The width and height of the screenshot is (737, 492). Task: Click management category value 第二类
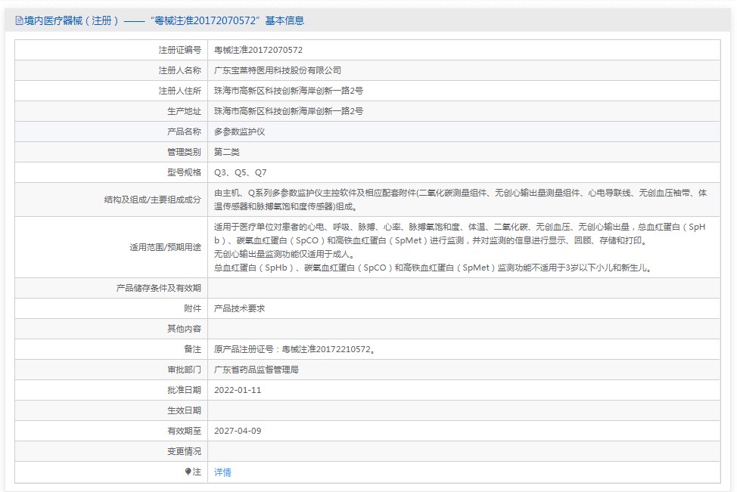click(227, 152)
